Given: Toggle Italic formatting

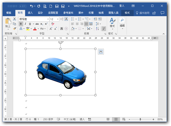Looking at the screenshot, I should tap(25, 24).
